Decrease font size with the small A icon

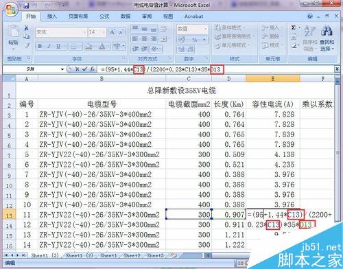[121, 32]
